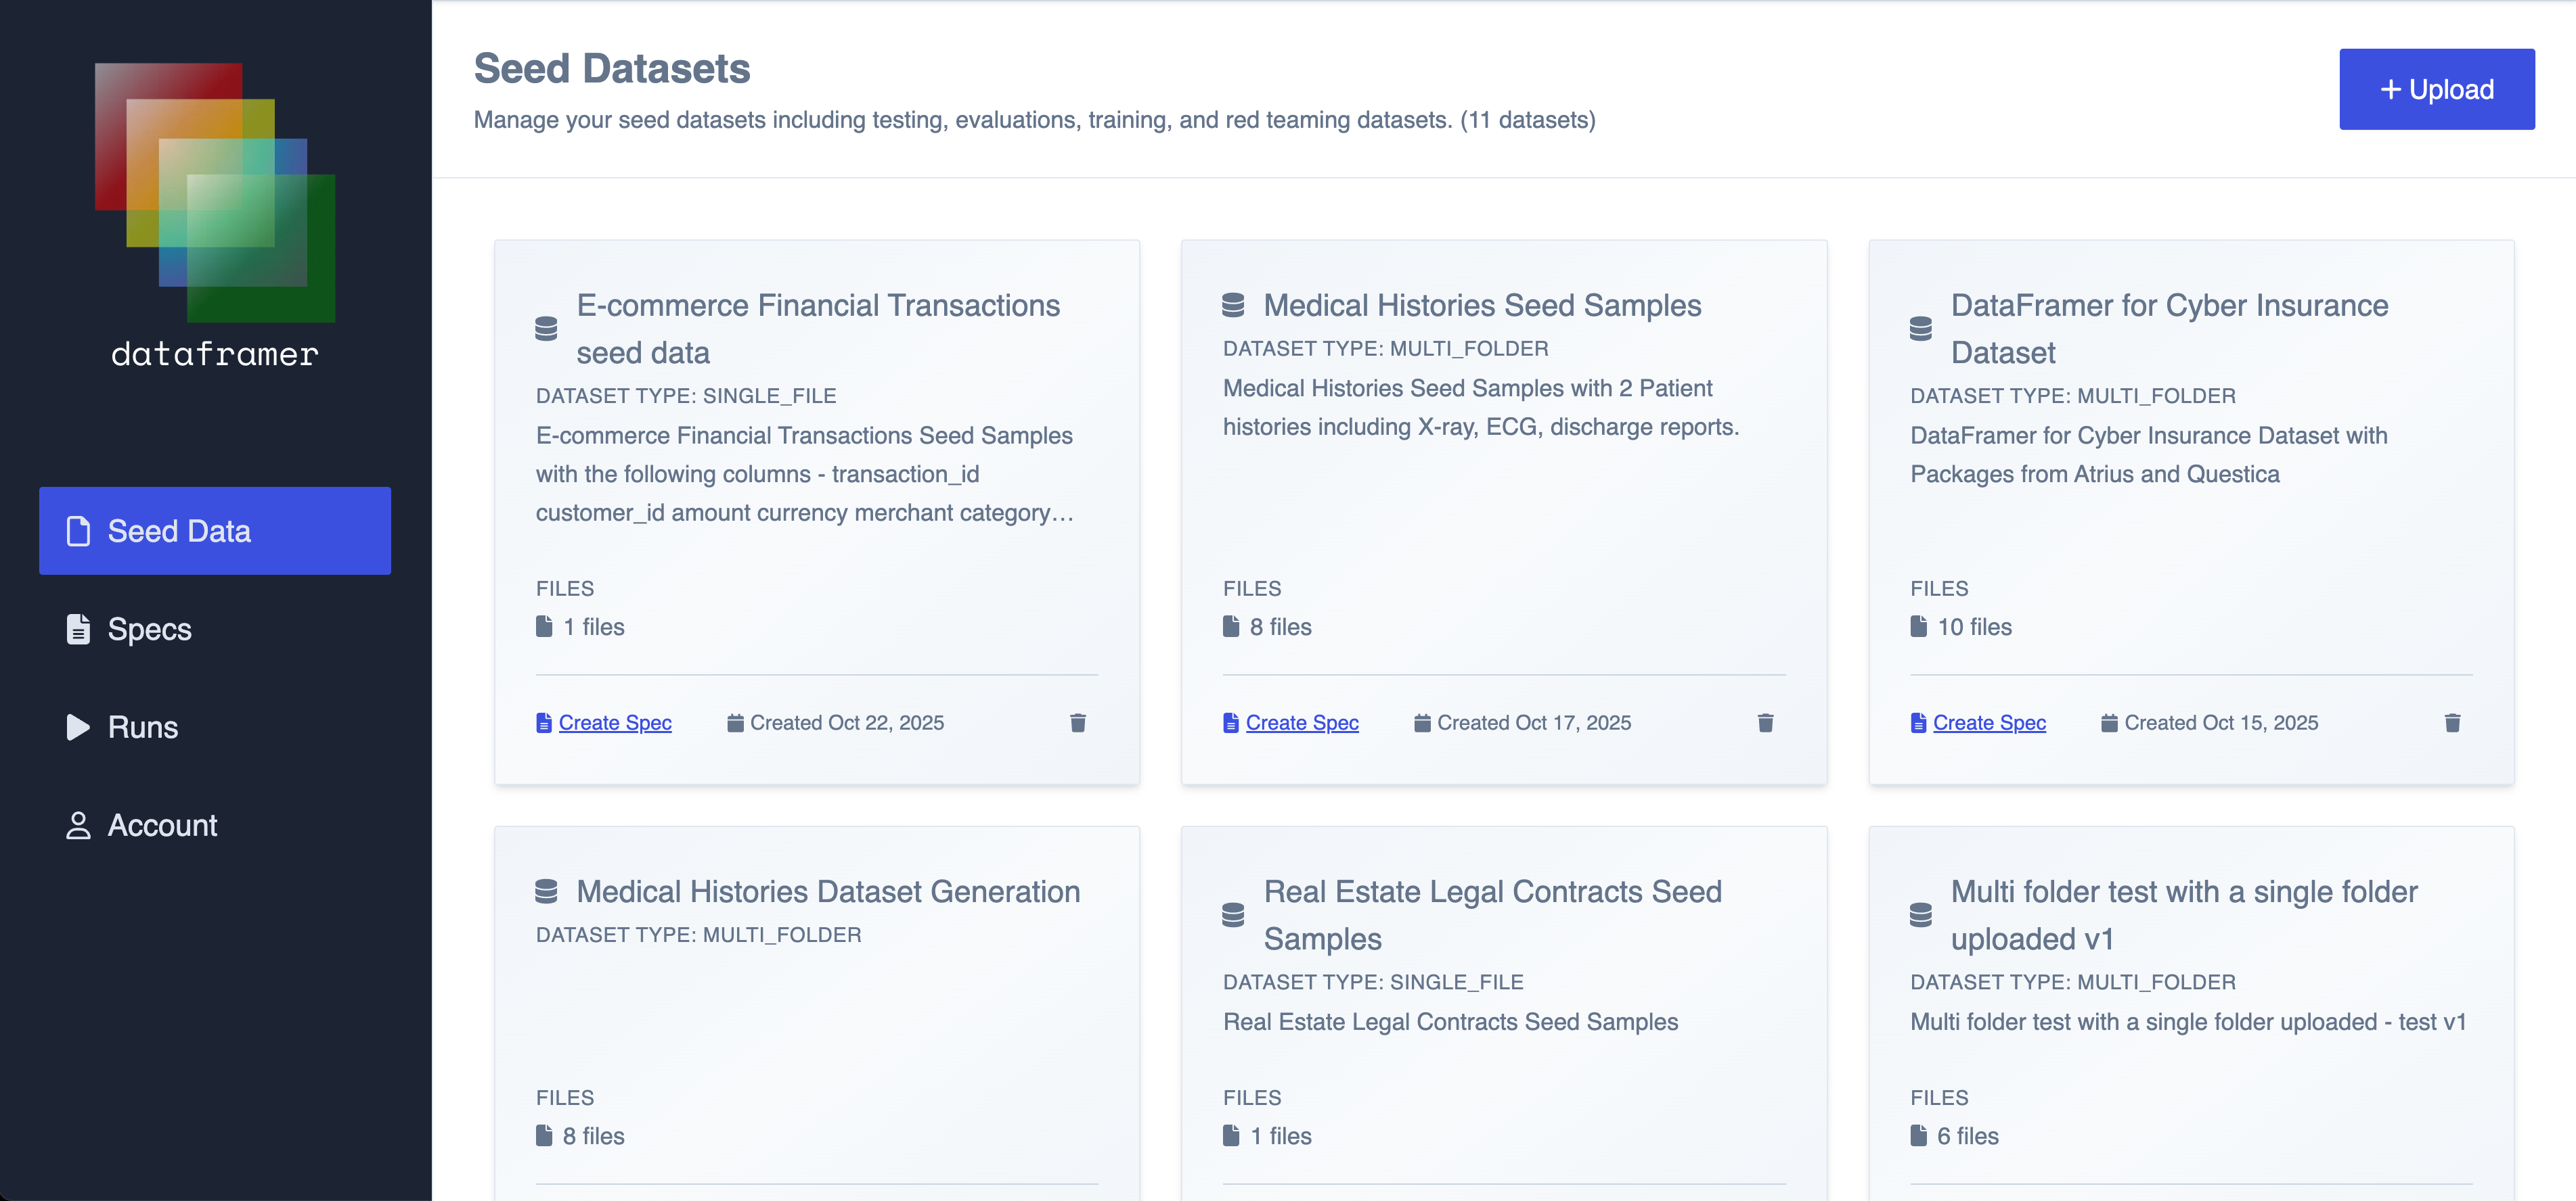
Task: Open Multi folder test with single folder card
Action: coord(2183,914)
